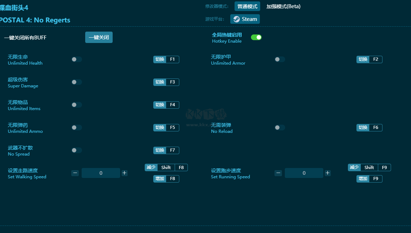The image size is (411, 233).
Task: Click the 切换 F2 hotkey button
Action: point(369,59)
